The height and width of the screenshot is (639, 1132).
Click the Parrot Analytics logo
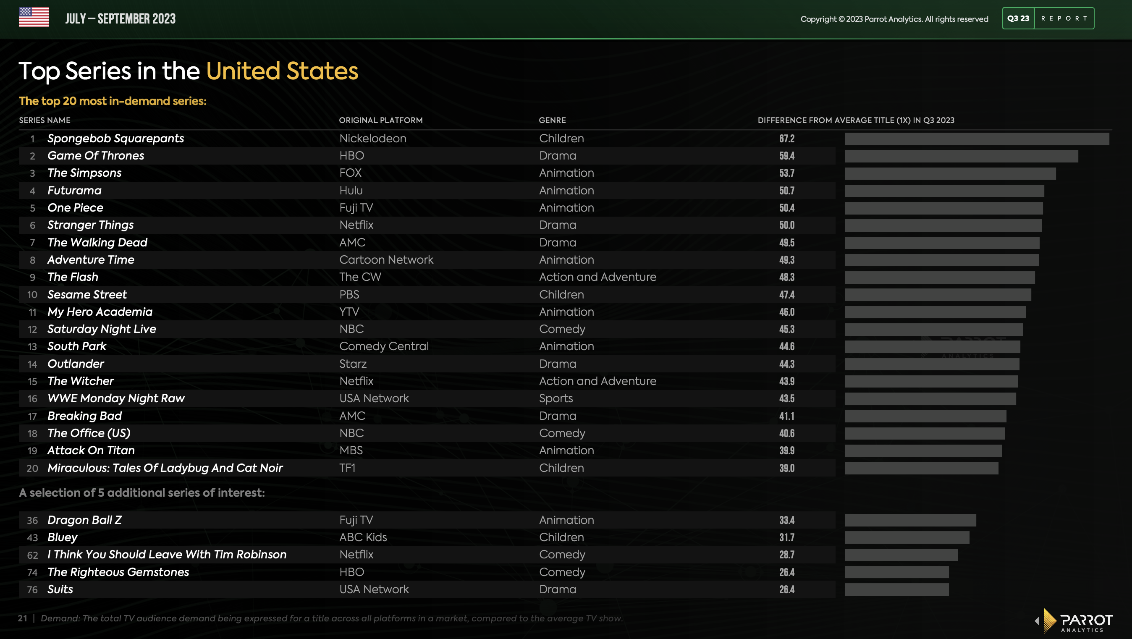[x=1078, y=621]
